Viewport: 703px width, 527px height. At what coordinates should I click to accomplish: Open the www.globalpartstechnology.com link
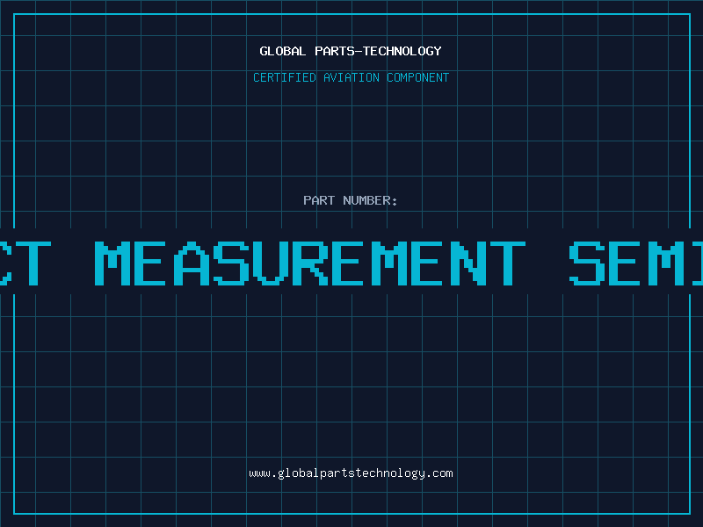click(x=351, y=473)
